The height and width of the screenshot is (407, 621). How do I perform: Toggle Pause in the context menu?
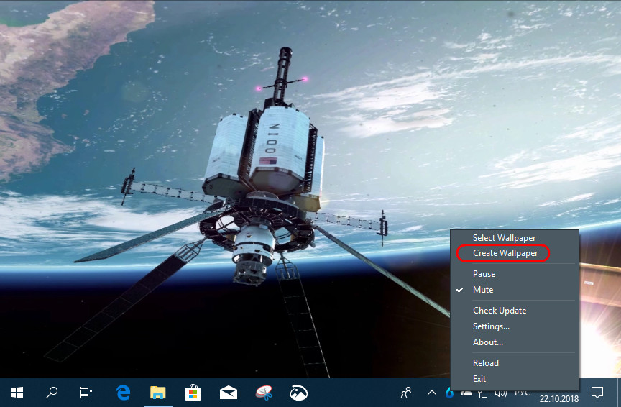484,274
